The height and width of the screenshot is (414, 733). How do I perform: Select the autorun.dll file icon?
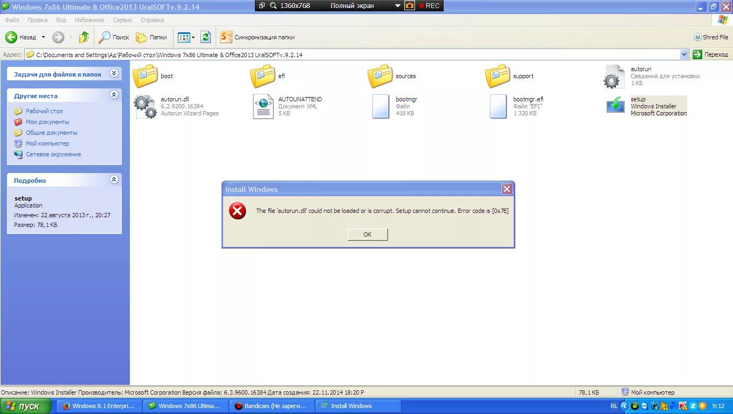click(145, 106)
